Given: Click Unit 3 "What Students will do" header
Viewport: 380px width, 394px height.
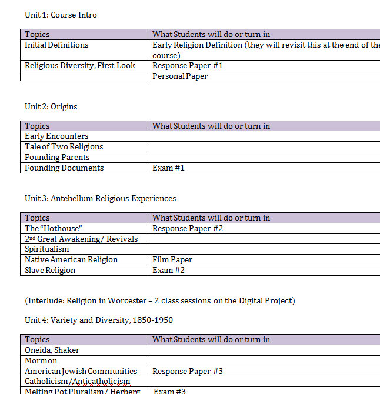Looking at the screenshot, I should point(264,218).
